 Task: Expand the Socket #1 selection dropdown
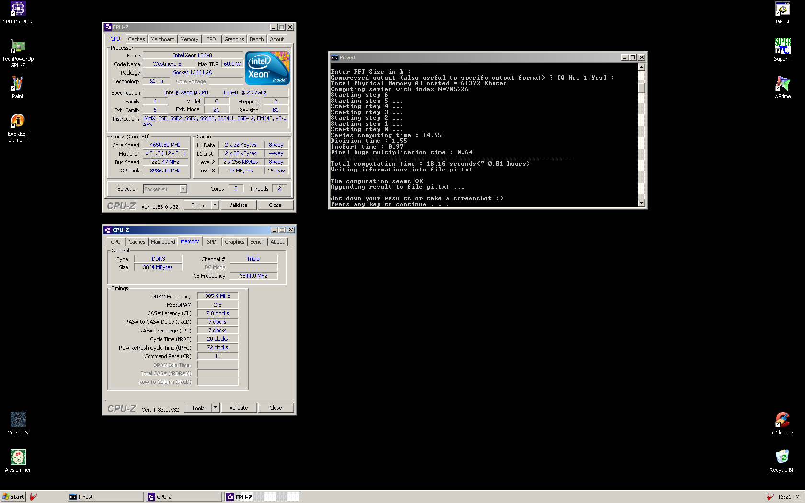click(183, 189)
